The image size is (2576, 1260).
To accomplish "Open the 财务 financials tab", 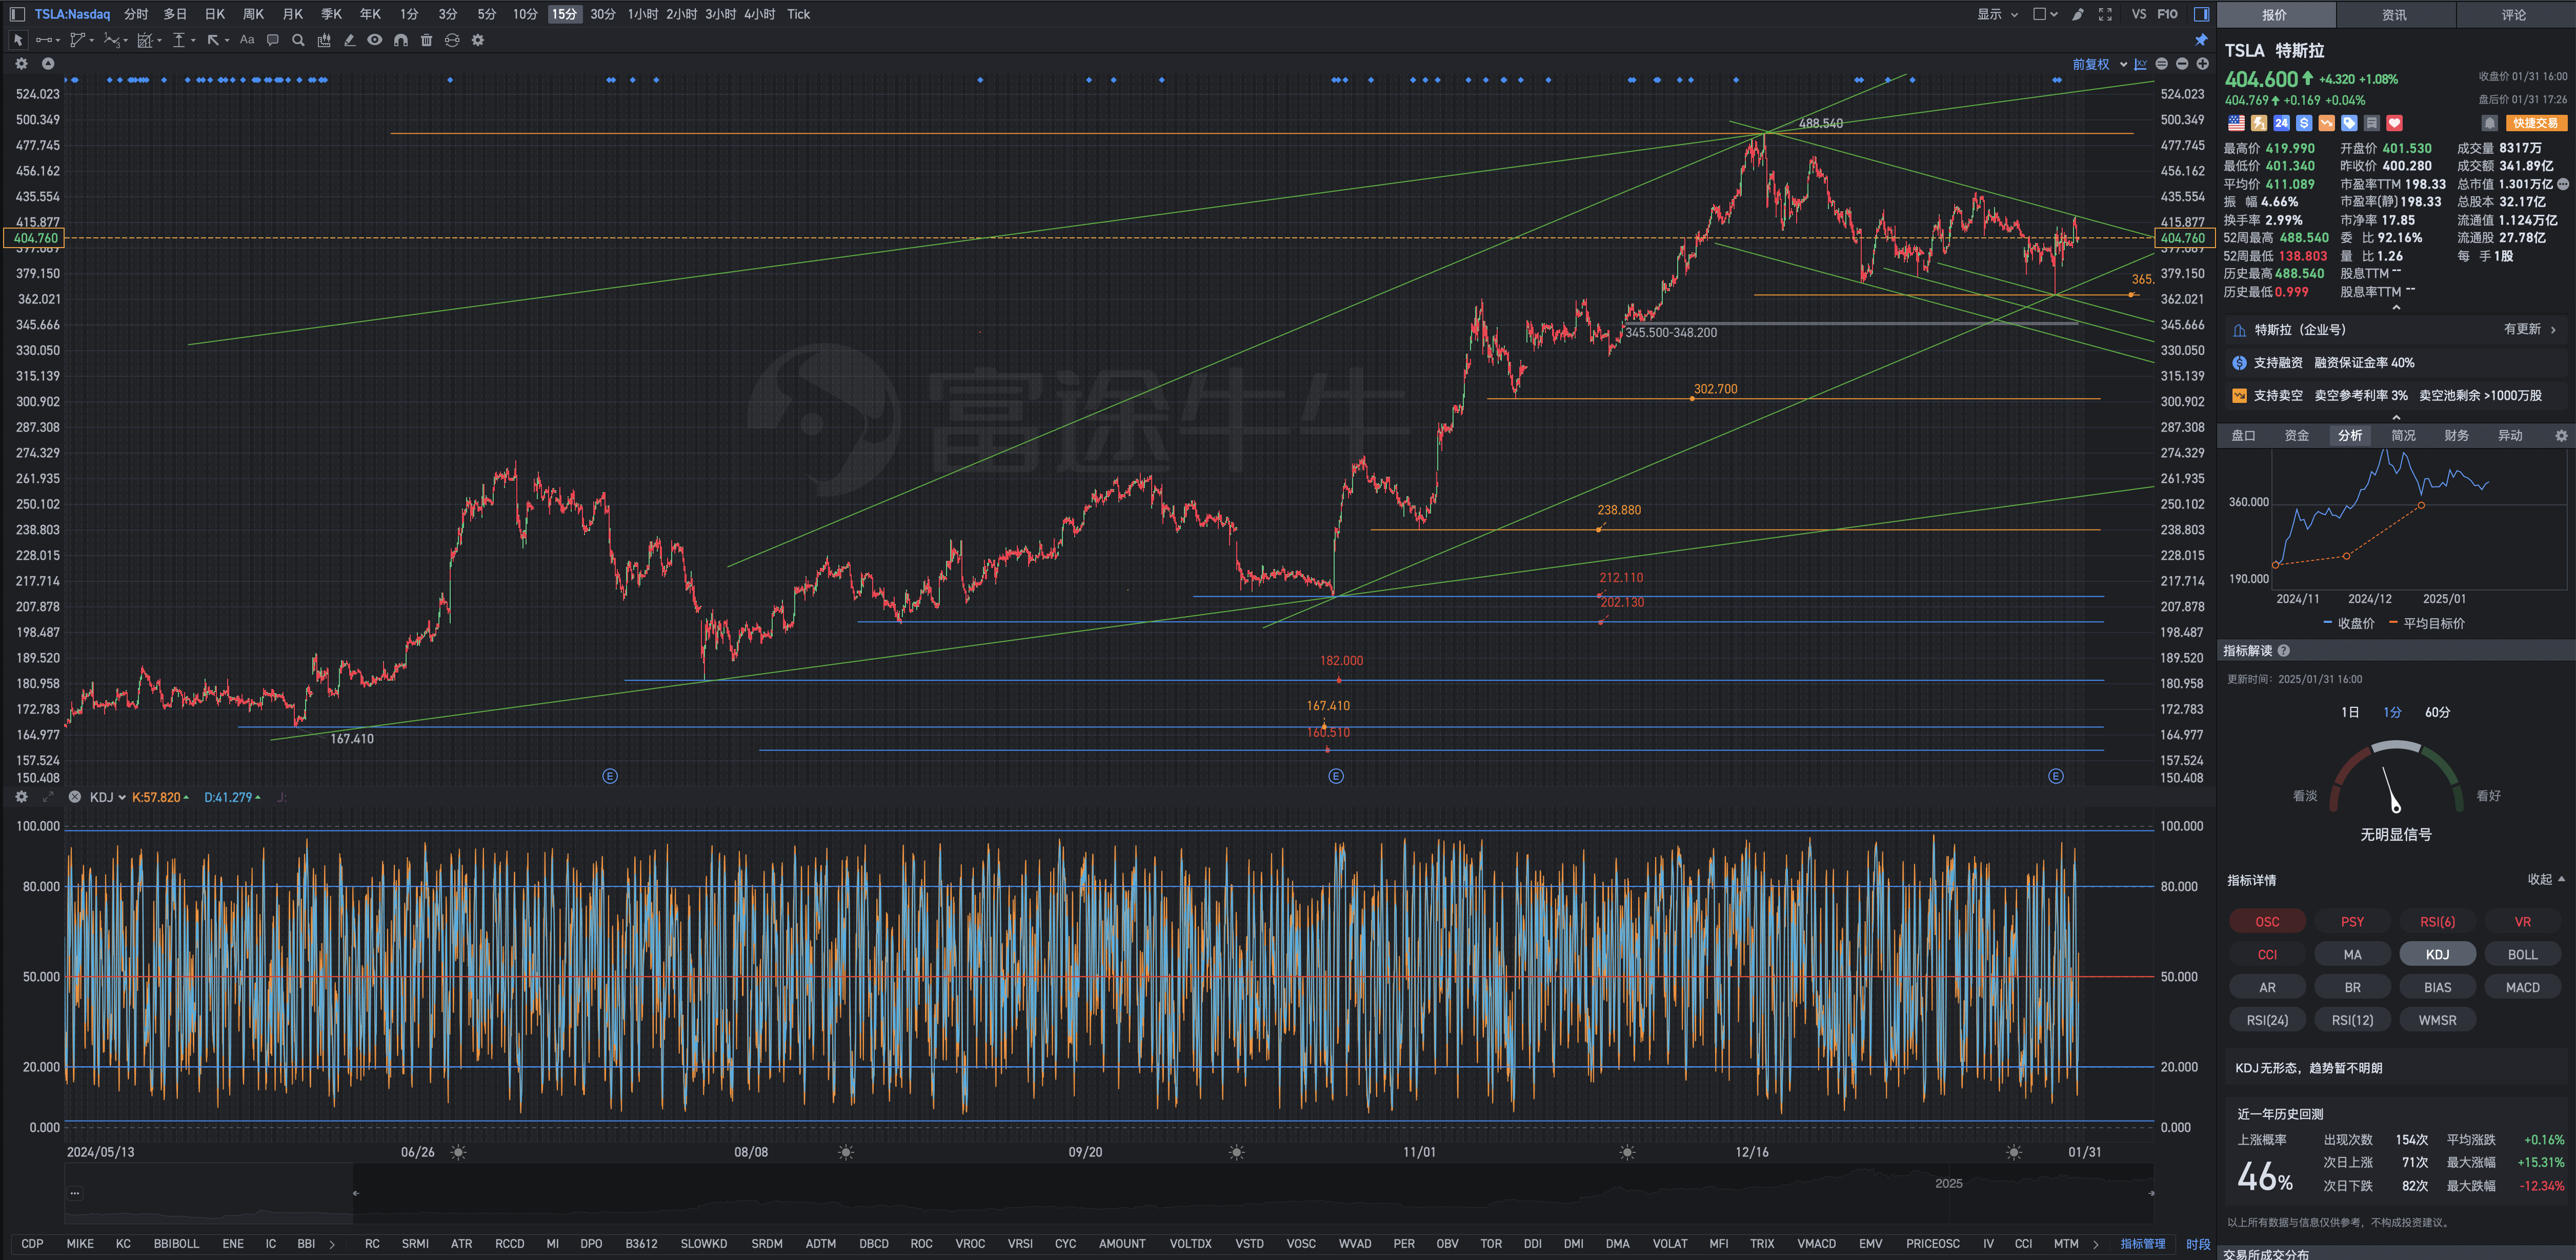I will (2456, 435).
